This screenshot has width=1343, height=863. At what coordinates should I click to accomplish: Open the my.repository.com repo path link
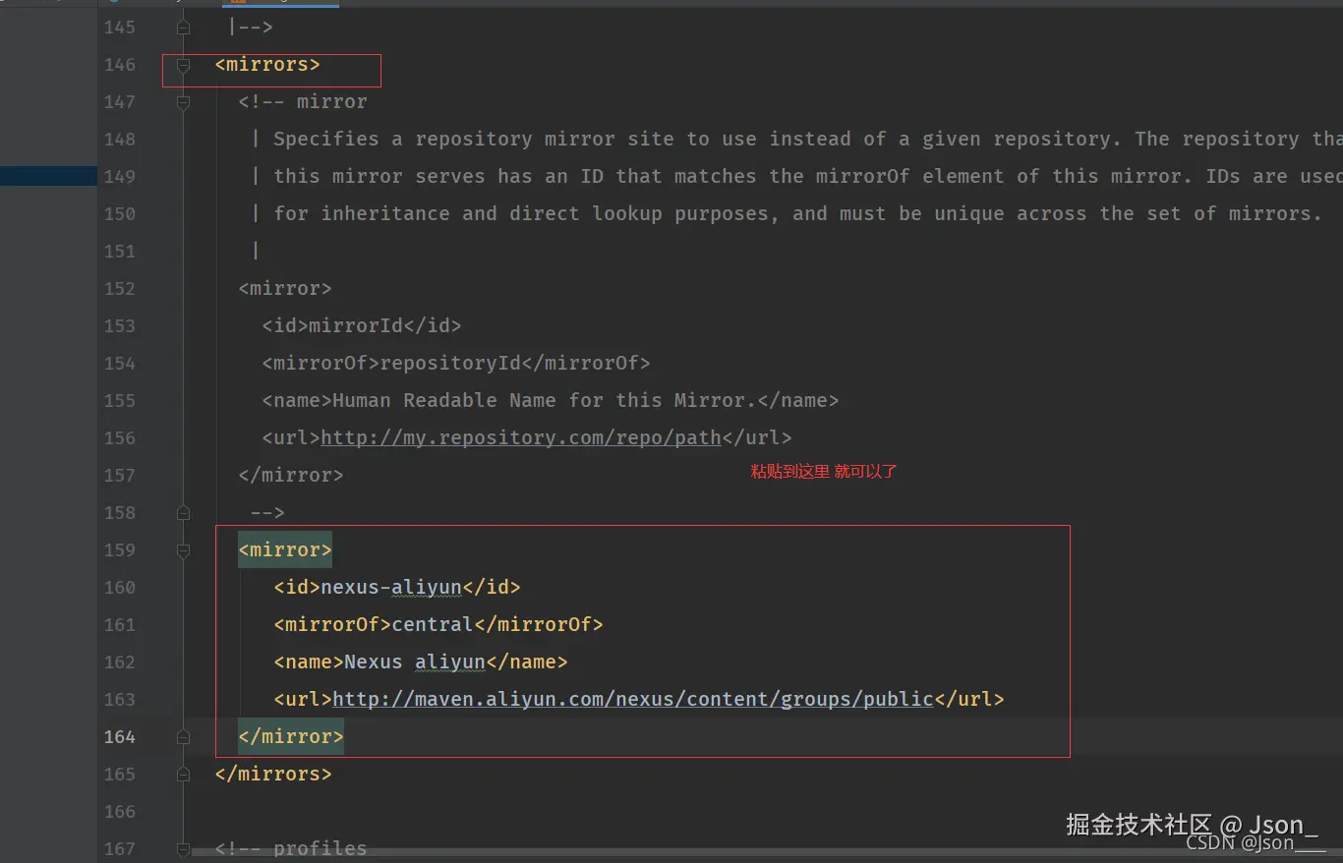pyautogui.click(x=521, y=438)
